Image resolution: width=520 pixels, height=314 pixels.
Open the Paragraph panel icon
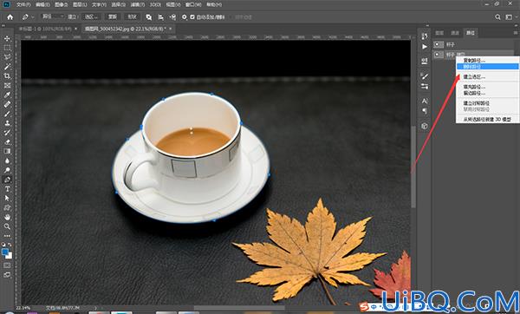click(x=425, y=111)
